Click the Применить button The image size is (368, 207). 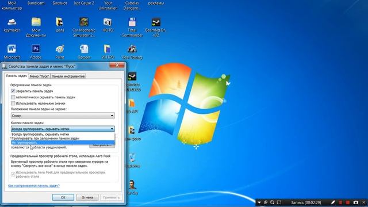[x=111, y=197]
